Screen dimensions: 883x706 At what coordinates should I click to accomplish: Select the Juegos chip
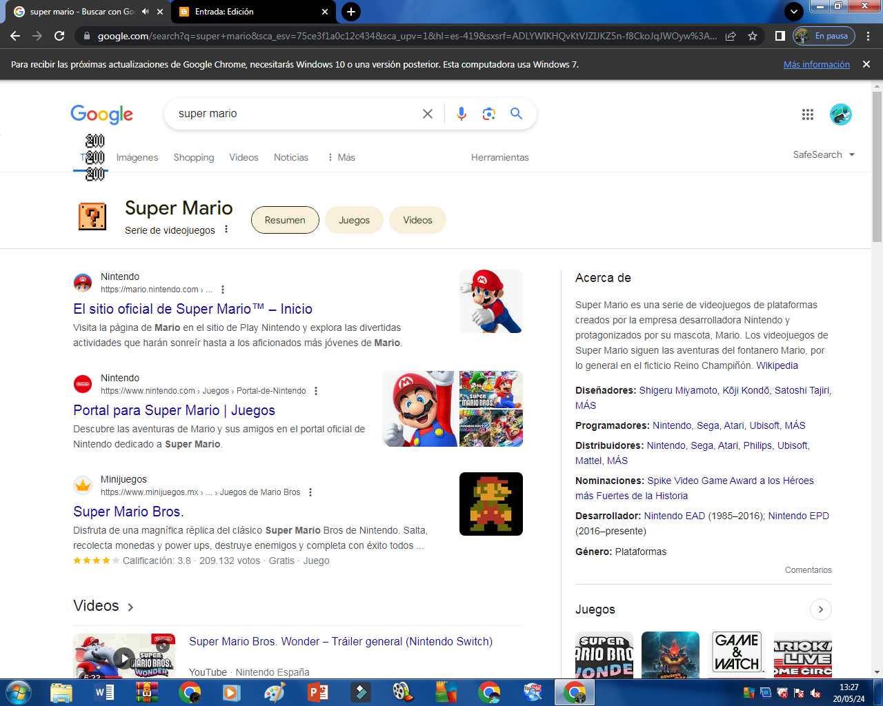pos(354,220)
